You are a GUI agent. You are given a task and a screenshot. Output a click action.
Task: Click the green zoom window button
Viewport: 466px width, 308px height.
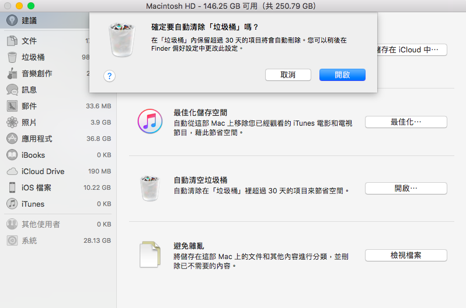click(31, 6)
